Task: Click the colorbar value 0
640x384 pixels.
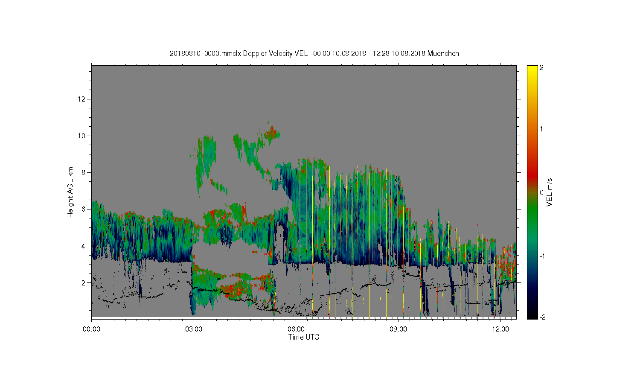Action: tap(542, 192)
